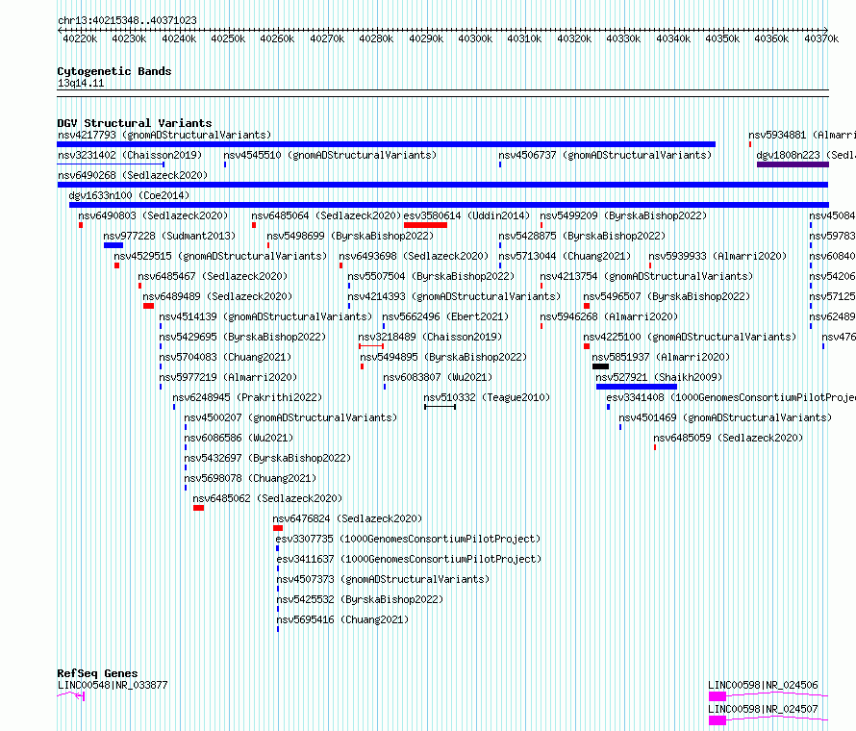Open the nsv6490268 (Sedlazeck2020) variant

(133, 175)
